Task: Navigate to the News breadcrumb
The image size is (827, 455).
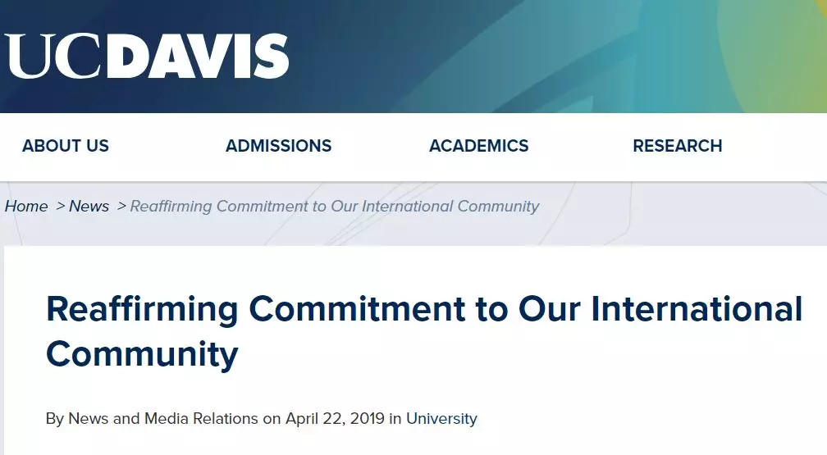Action: [x=89, y=207]
